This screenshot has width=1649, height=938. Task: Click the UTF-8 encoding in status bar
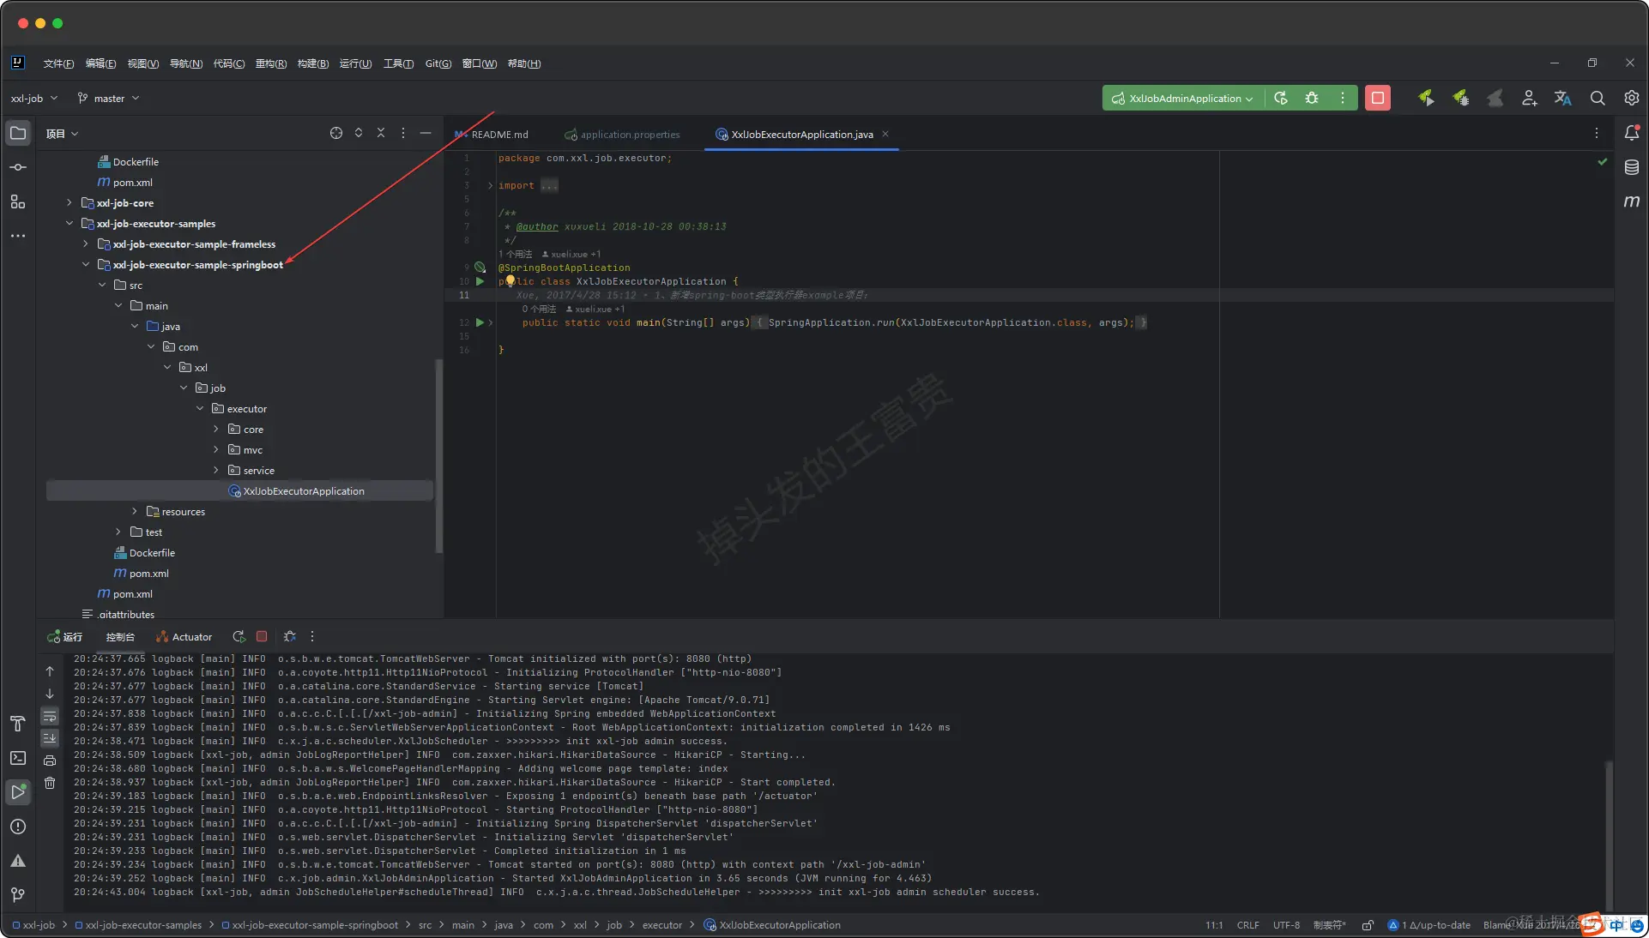click(1285, 925)
